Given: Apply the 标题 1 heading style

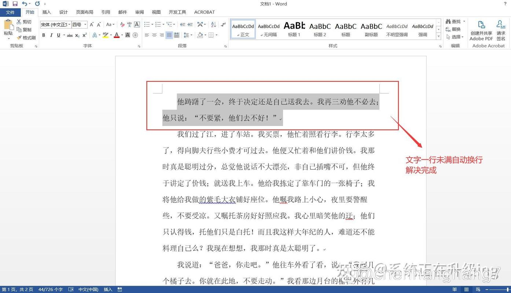Looking at the screenshot, I should pos(294,29).
